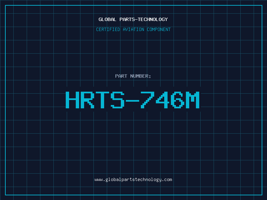
Task: Click the word CERTIFIED in the subtitle
Action: (x=108, y=29)
